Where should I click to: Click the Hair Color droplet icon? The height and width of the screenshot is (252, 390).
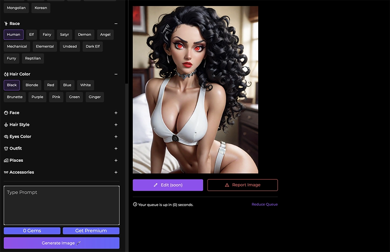point(5,74)
